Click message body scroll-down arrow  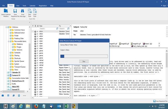[x=167, y=96]
